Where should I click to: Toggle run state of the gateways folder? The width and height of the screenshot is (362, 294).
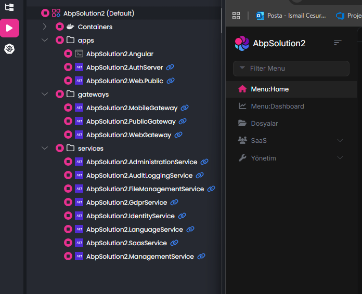(59, 94)
